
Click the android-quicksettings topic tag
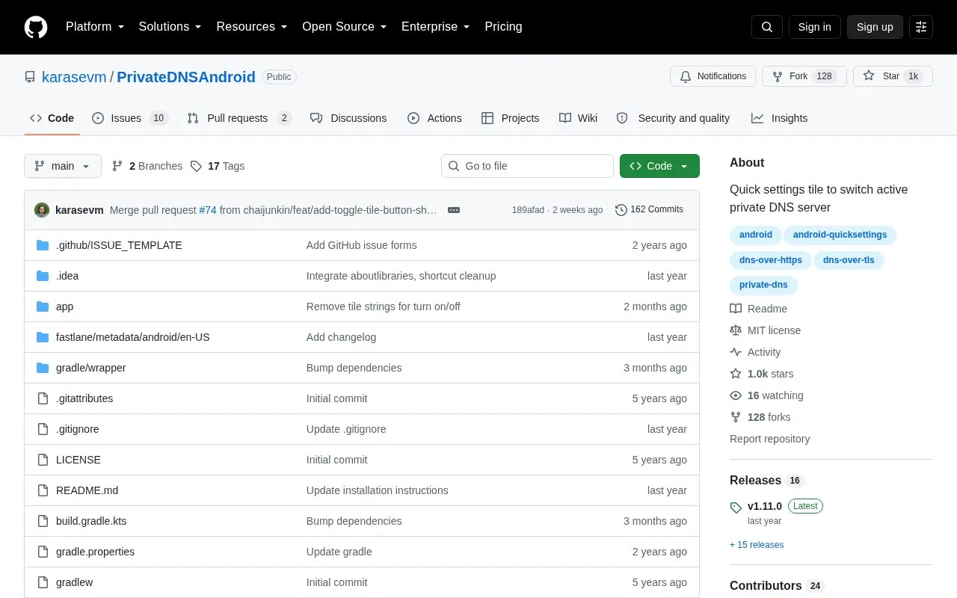pyautogui.click(x=840, y=235)
